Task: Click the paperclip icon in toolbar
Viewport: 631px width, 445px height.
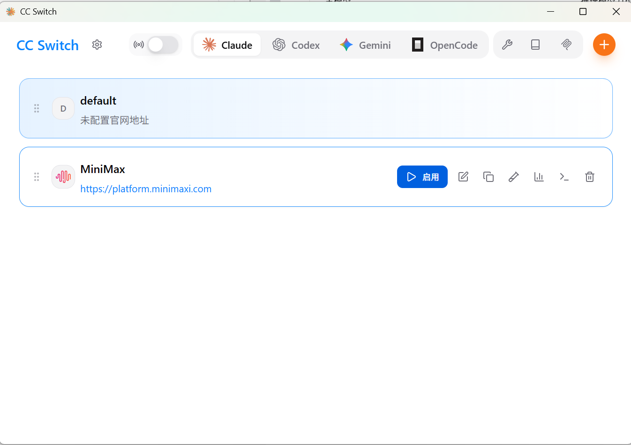Action: point(566,45)
